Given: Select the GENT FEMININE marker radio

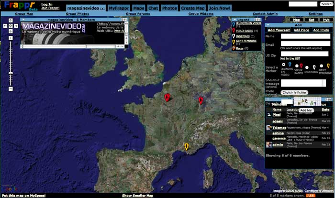Looking at the screenshot, I should 321,66.
